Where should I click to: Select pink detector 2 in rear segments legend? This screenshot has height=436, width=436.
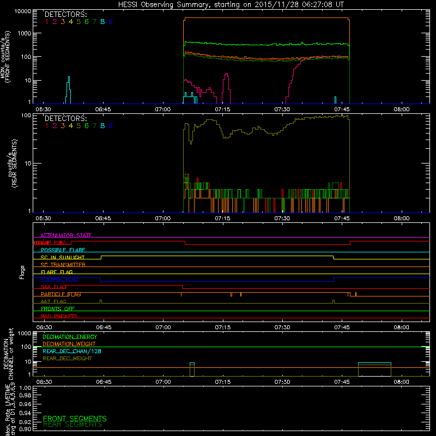click(55, 126)
